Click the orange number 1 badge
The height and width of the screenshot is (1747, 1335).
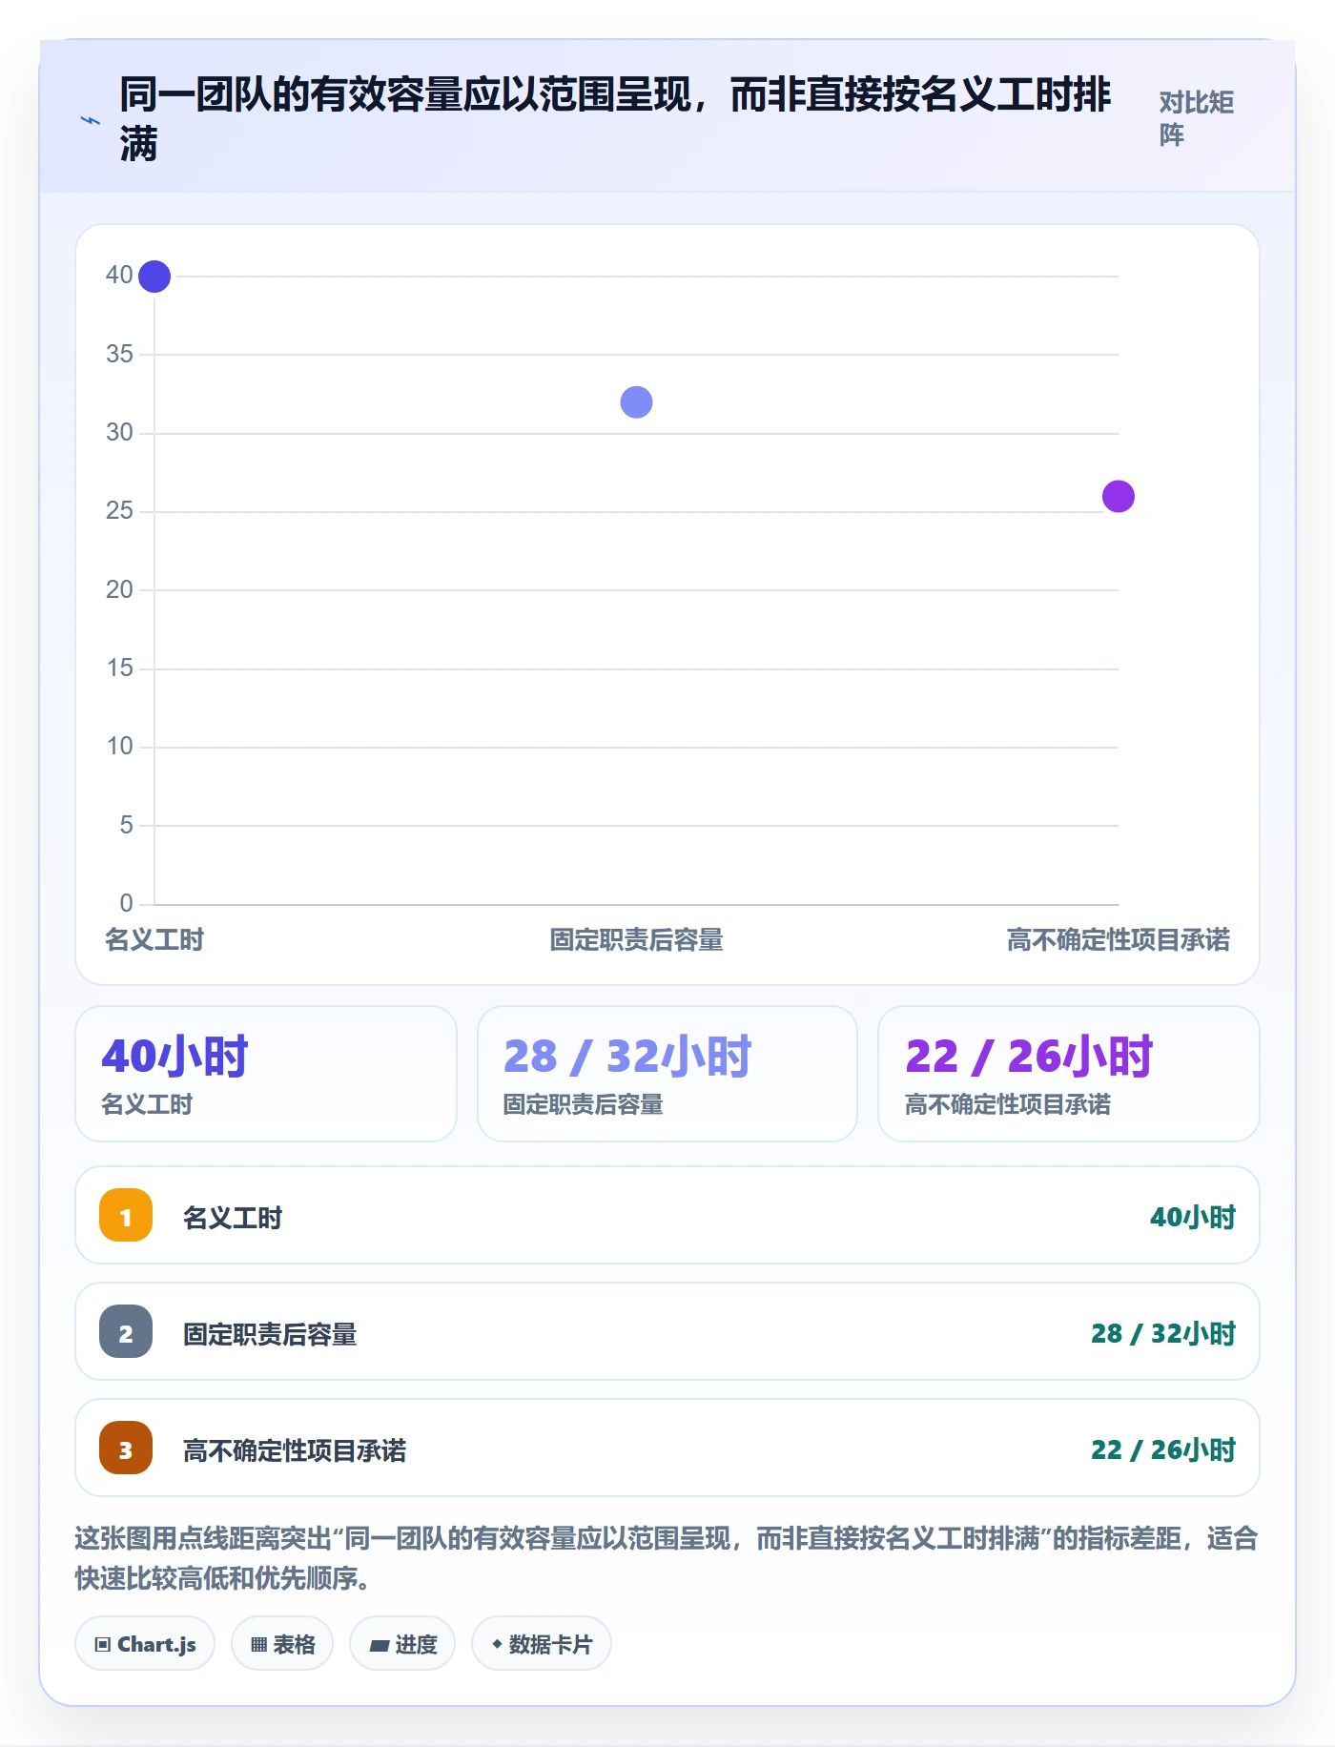point(126,1216)
